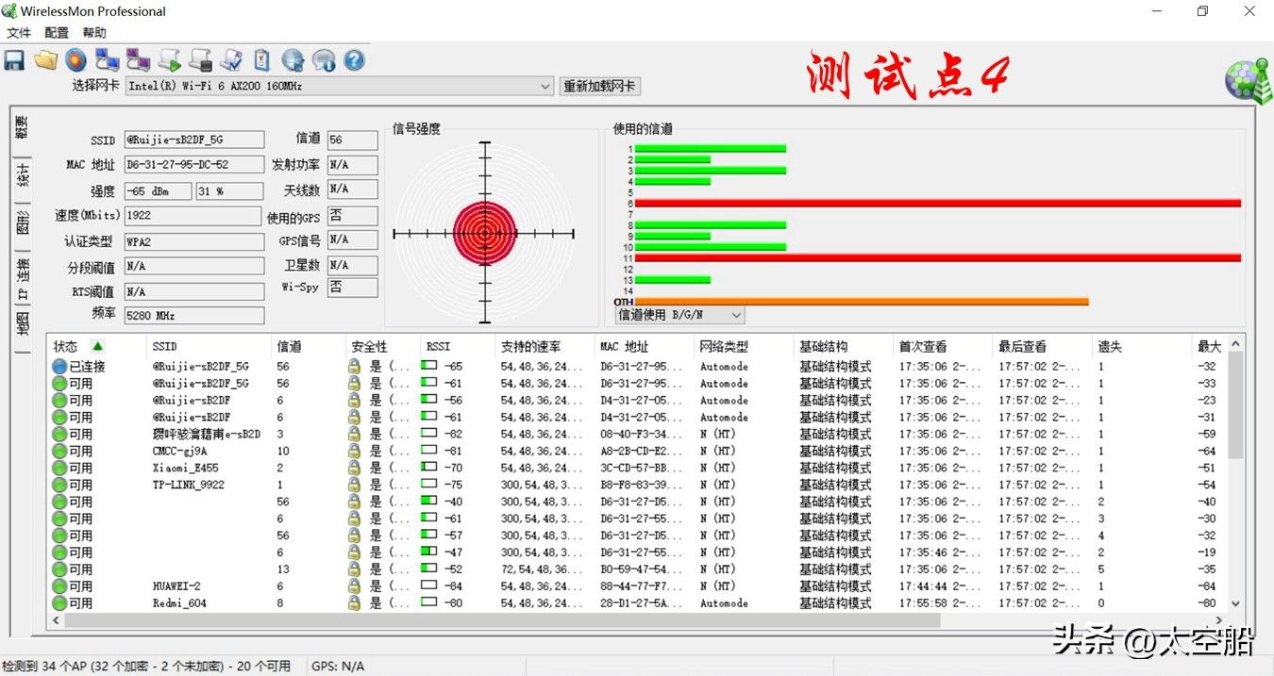Click the green status icon in the TP-LINK_9922 row

coord(59,486)
